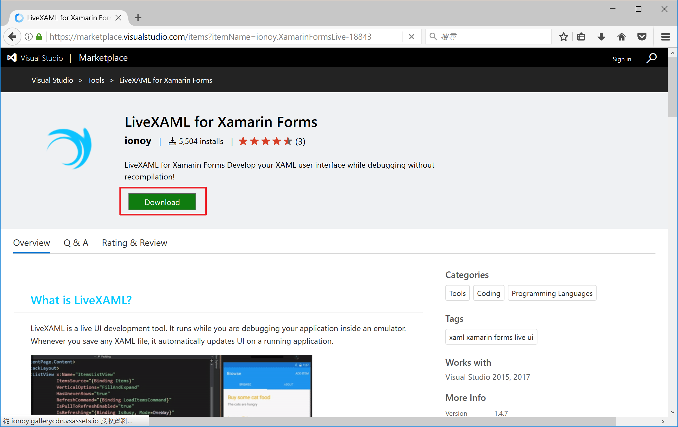
Task: Go to Tools breadcrumb link
Action: tap(96, 80)
